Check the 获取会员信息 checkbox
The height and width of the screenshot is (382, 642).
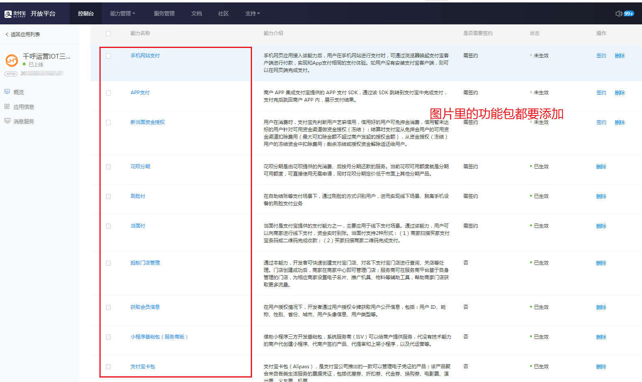coord(108,307)
